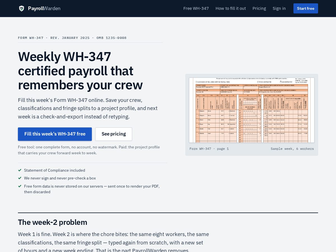336x252 pixels.
Task: Click the 'Free form data is never stored' text
Action: 92,189
